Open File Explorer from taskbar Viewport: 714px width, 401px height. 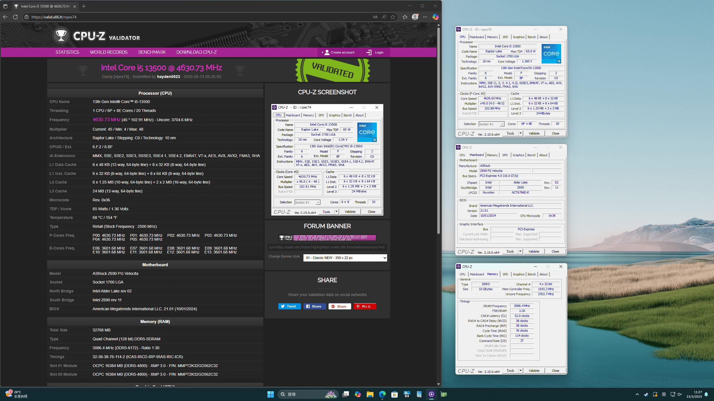370,394
